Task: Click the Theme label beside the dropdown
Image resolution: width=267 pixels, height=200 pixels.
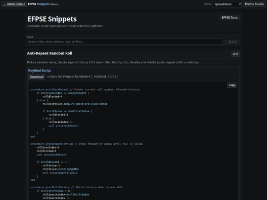Action: [207, 4]
